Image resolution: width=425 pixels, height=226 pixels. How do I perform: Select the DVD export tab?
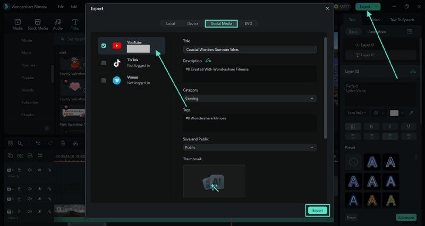coord(249,24)
